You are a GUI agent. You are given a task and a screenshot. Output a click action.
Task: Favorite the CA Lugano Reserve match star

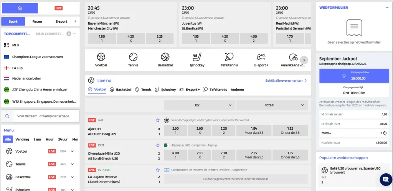[x=158, y=170]
